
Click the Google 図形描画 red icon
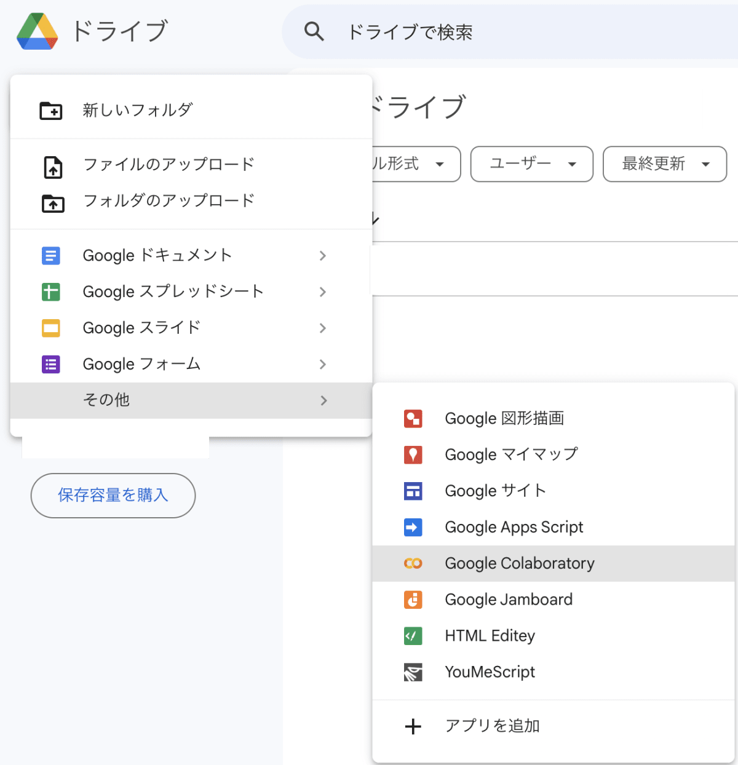(413, 419)
